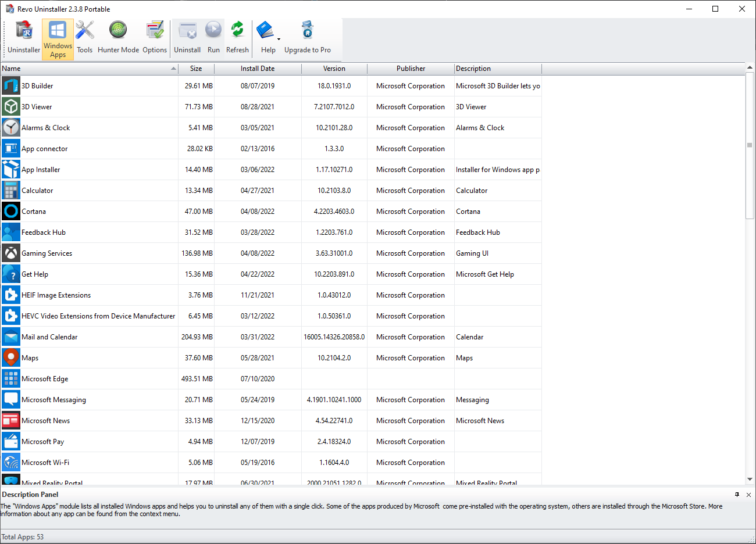
Task: Select the Windows Apps toolbar button
Action: [58, 40]
